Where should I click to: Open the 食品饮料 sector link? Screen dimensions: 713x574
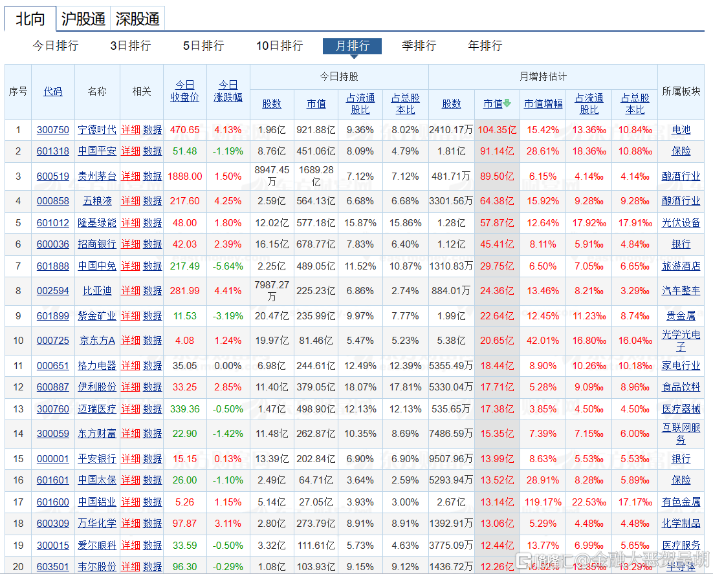[x=681, y=387]
